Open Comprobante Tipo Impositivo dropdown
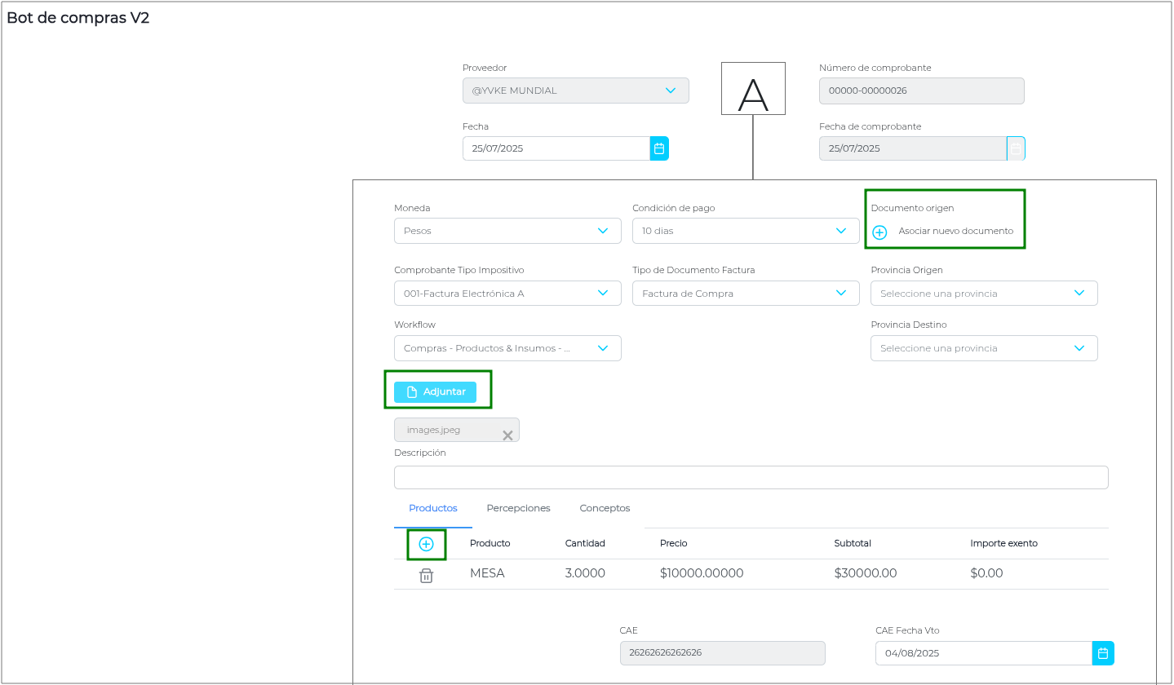This screenshot has width=1174, height=685. pyautogui.click(x=602, y=293)
